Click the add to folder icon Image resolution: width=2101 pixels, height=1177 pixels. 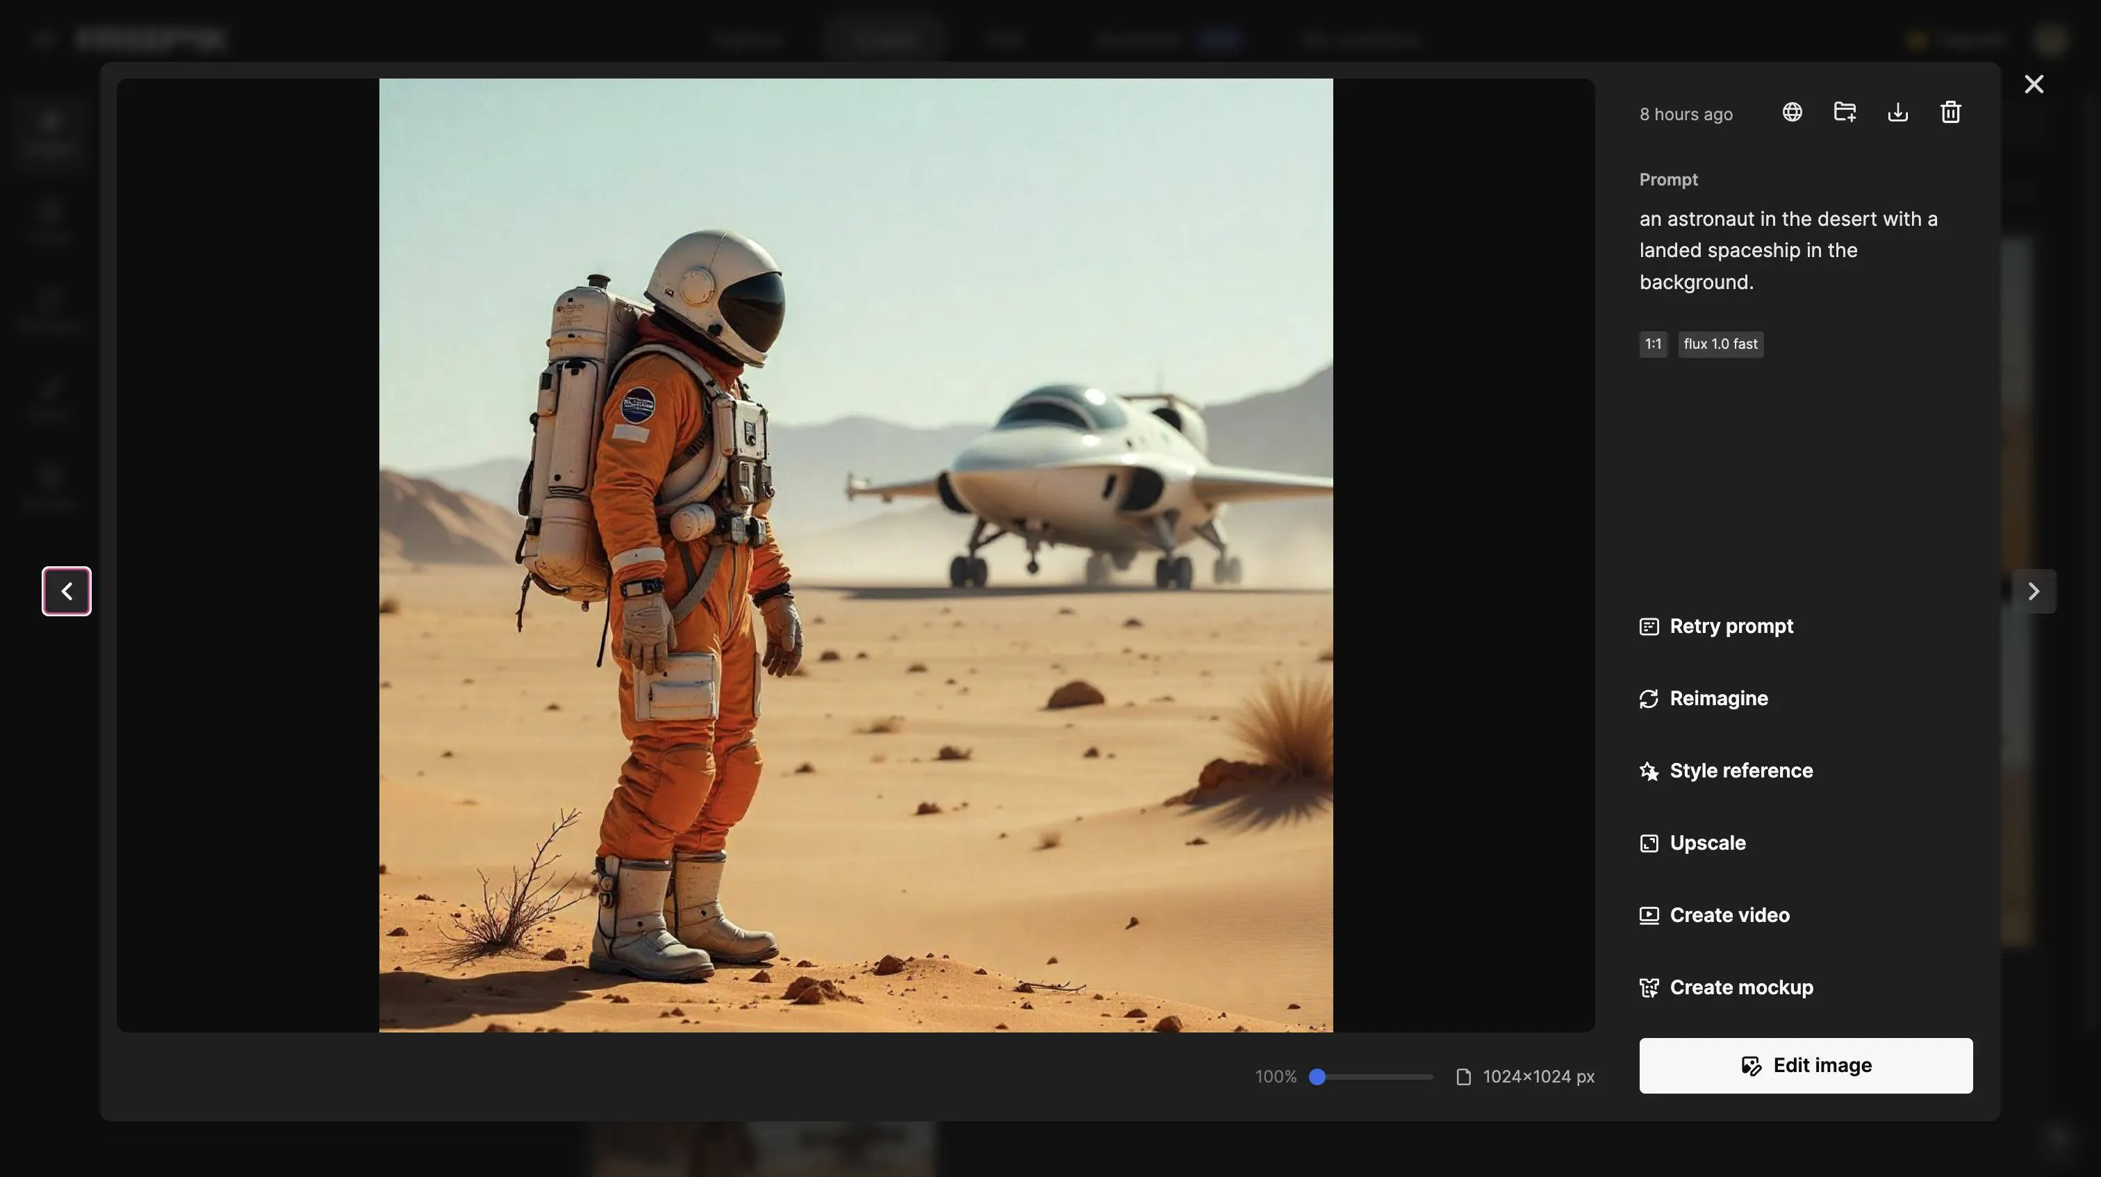pyautogui.click(x=1844, y=112)
